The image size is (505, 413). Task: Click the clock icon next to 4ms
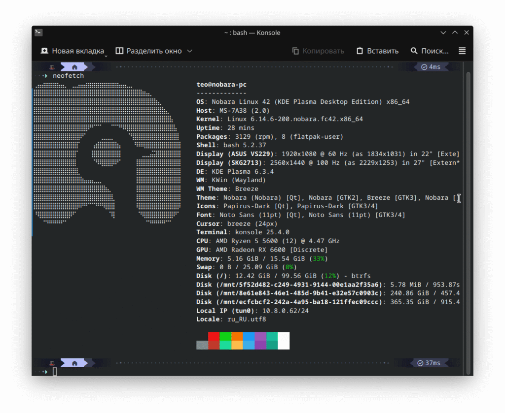point(424,67)
